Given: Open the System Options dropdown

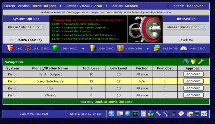Looking at the screenshot, I should pyautogui.click(x=26, y=27).
